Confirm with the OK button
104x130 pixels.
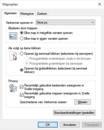pos(48,125)
